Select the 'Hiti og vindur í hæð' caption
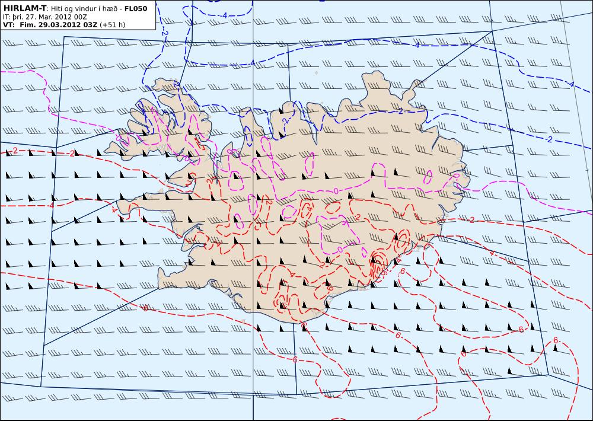Viewport: 593px width, 421px height. point(85,9)
